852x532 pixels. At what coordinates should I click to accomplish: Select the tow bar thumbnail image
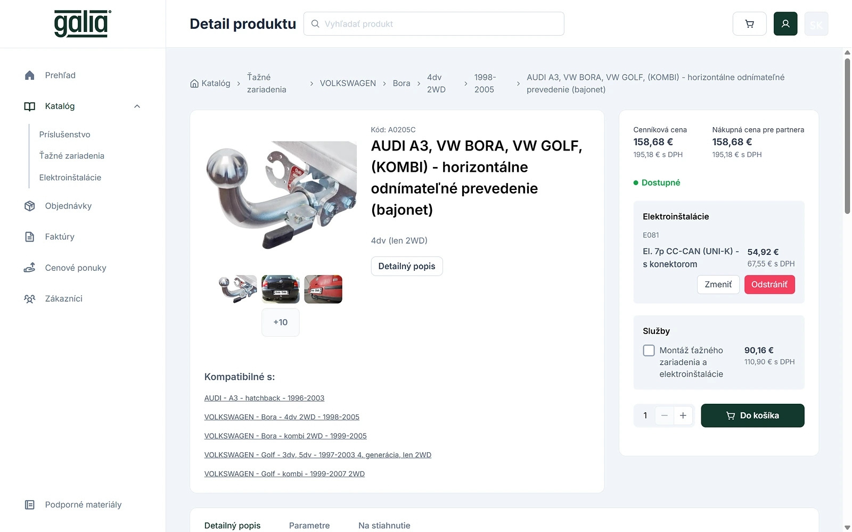238,289
